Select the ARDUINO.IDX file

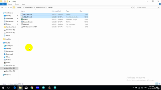[54, 14]
